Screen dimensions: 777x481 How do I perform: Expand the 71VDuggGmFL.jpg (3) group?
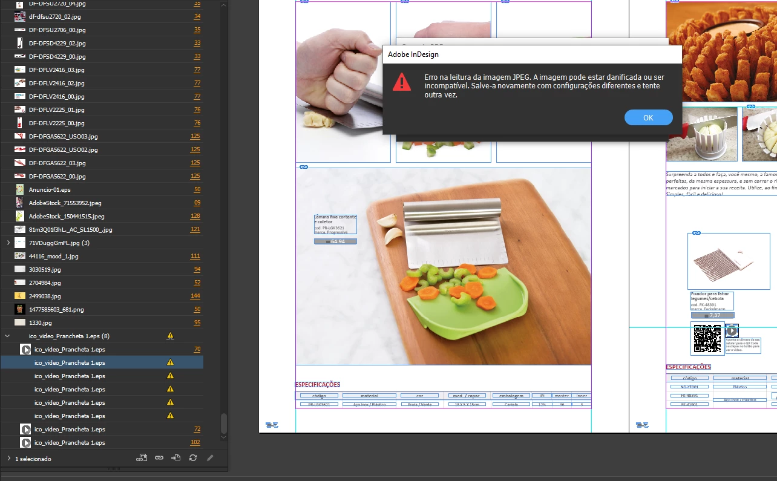click(x=8, y=243)
